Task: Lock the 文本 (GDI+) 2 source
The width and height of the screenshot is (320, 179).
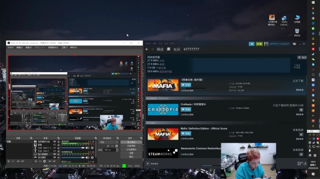Action: [x=58, y=148]
